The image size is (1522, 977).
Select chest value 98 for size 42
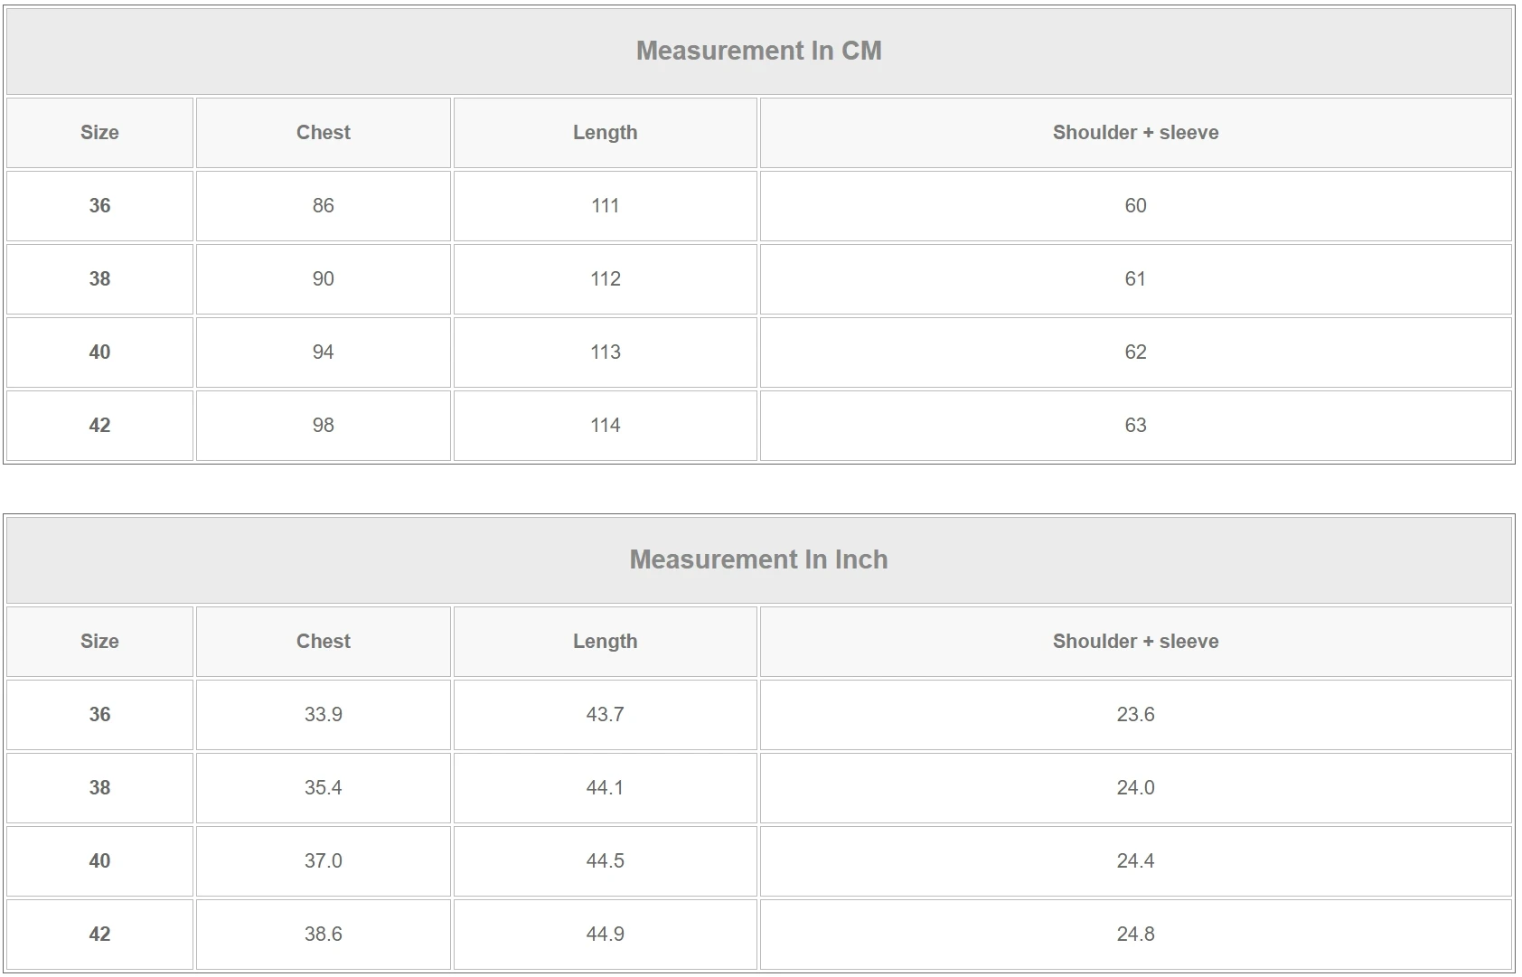click(x=323, y=426)
